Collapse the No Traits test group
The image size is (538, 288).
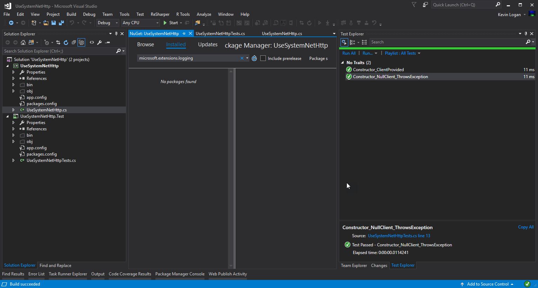(343, 63)
